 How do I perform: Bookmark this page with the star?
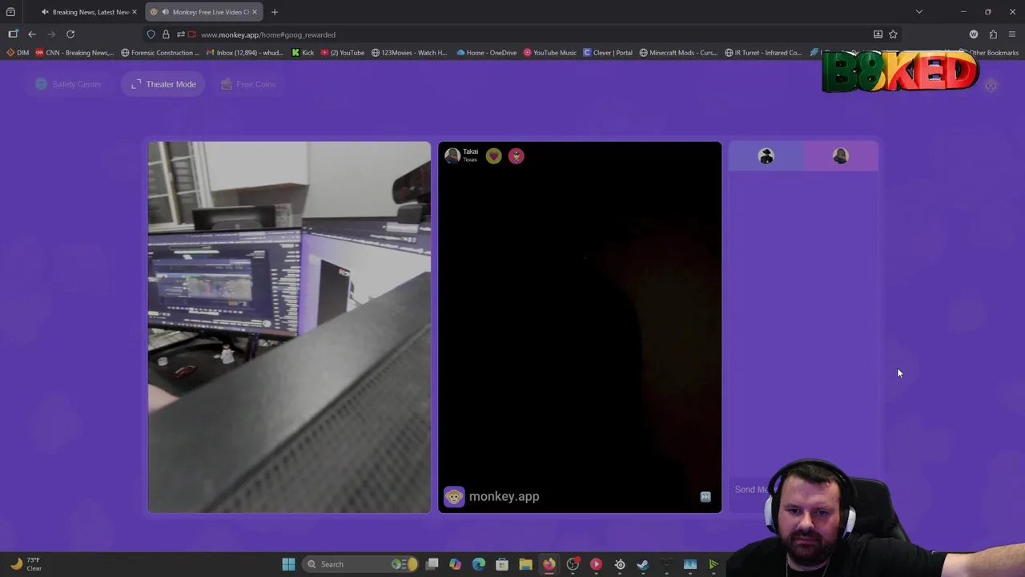point(893,34)
